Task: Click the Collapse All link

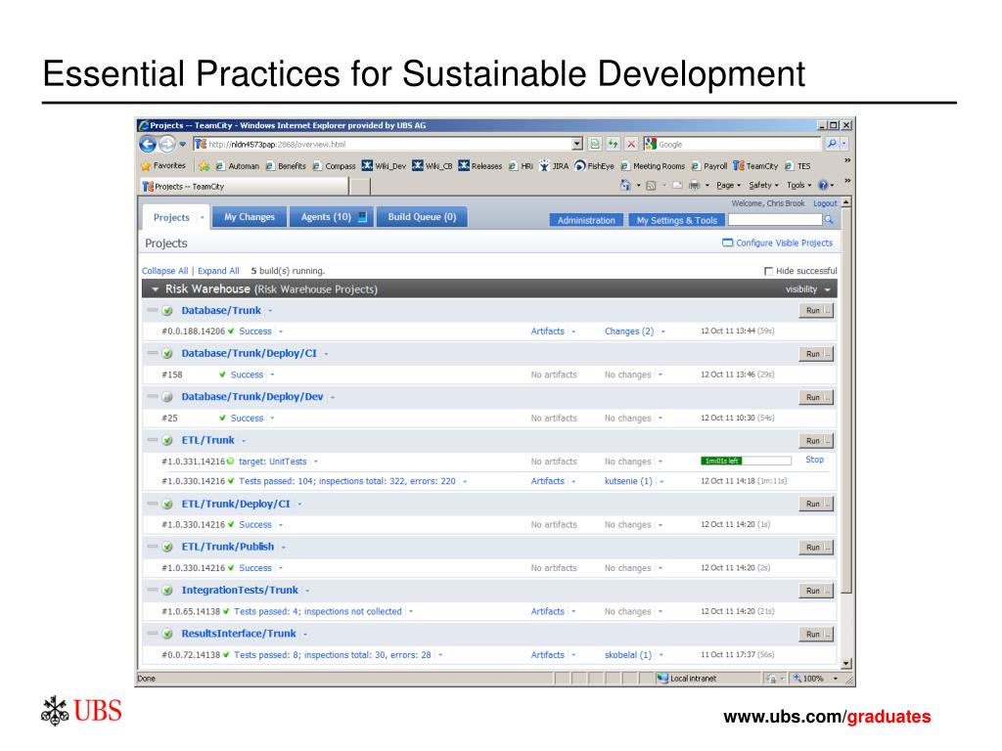Action: click(x=164, y=271)
